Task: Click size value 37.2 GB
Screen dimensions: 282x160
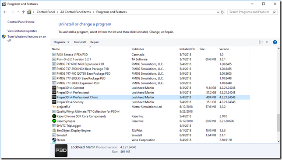Action: tap(211, 93)
